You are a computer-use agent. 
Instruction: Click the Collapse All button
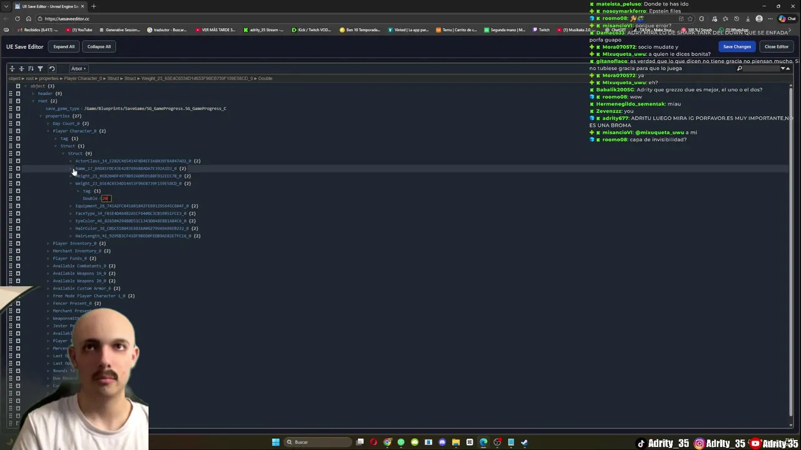point(99,47)
